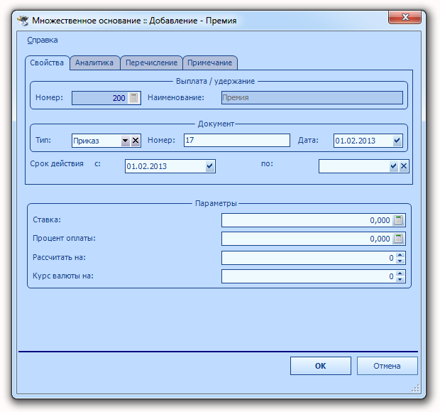
Task: Click the dialog resize grip corner
Action: 416,388
